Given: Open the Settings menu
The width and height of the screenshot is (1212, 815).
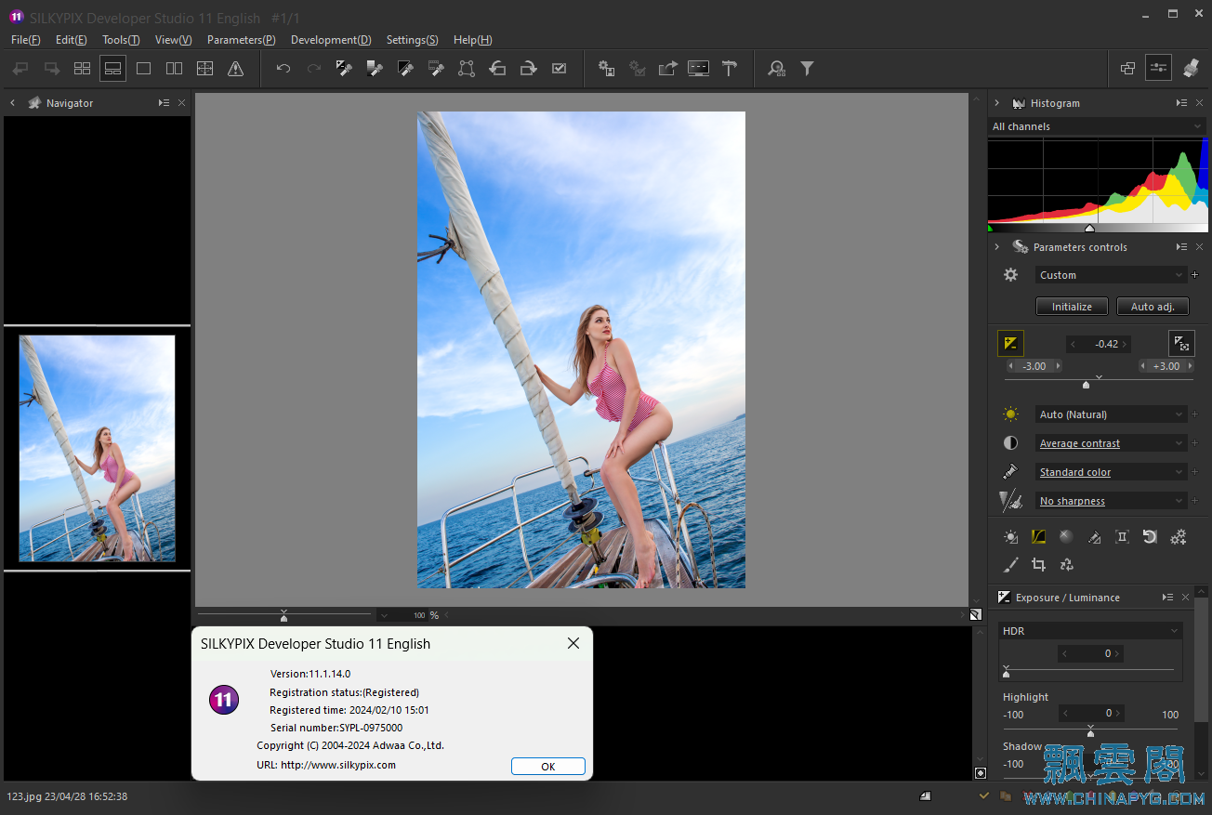Looking at the screenshot, I should click(412, 40).
